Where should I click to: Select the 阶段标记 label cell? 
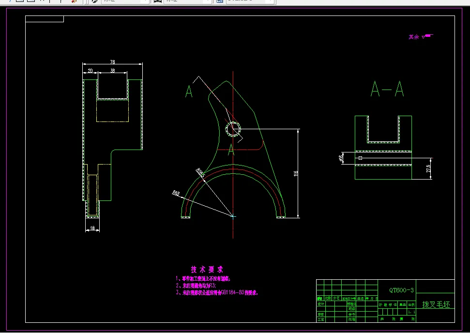click(388, 304)
